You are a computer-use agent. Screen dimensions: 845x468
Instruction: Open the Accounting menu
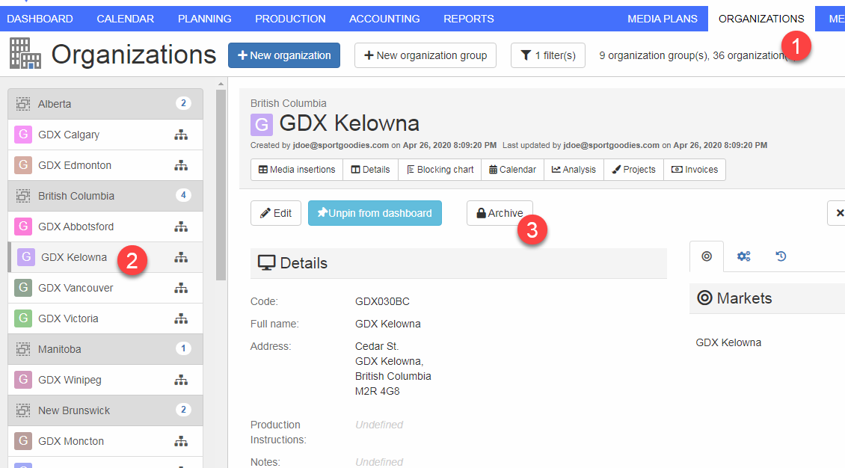tap(384, 19)
